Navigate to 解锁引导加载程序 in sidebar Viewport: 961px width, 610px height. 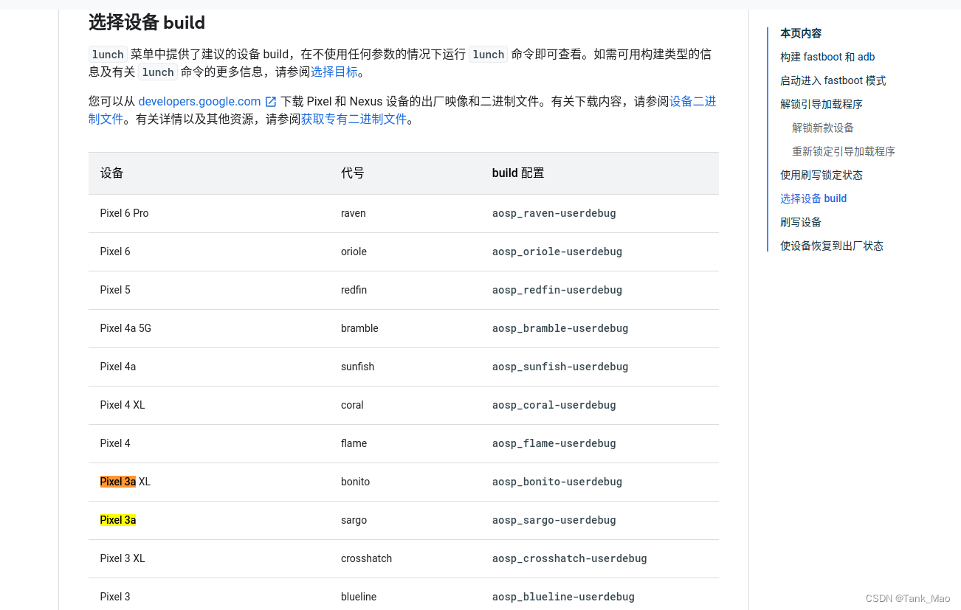click(x=821, y=104)
